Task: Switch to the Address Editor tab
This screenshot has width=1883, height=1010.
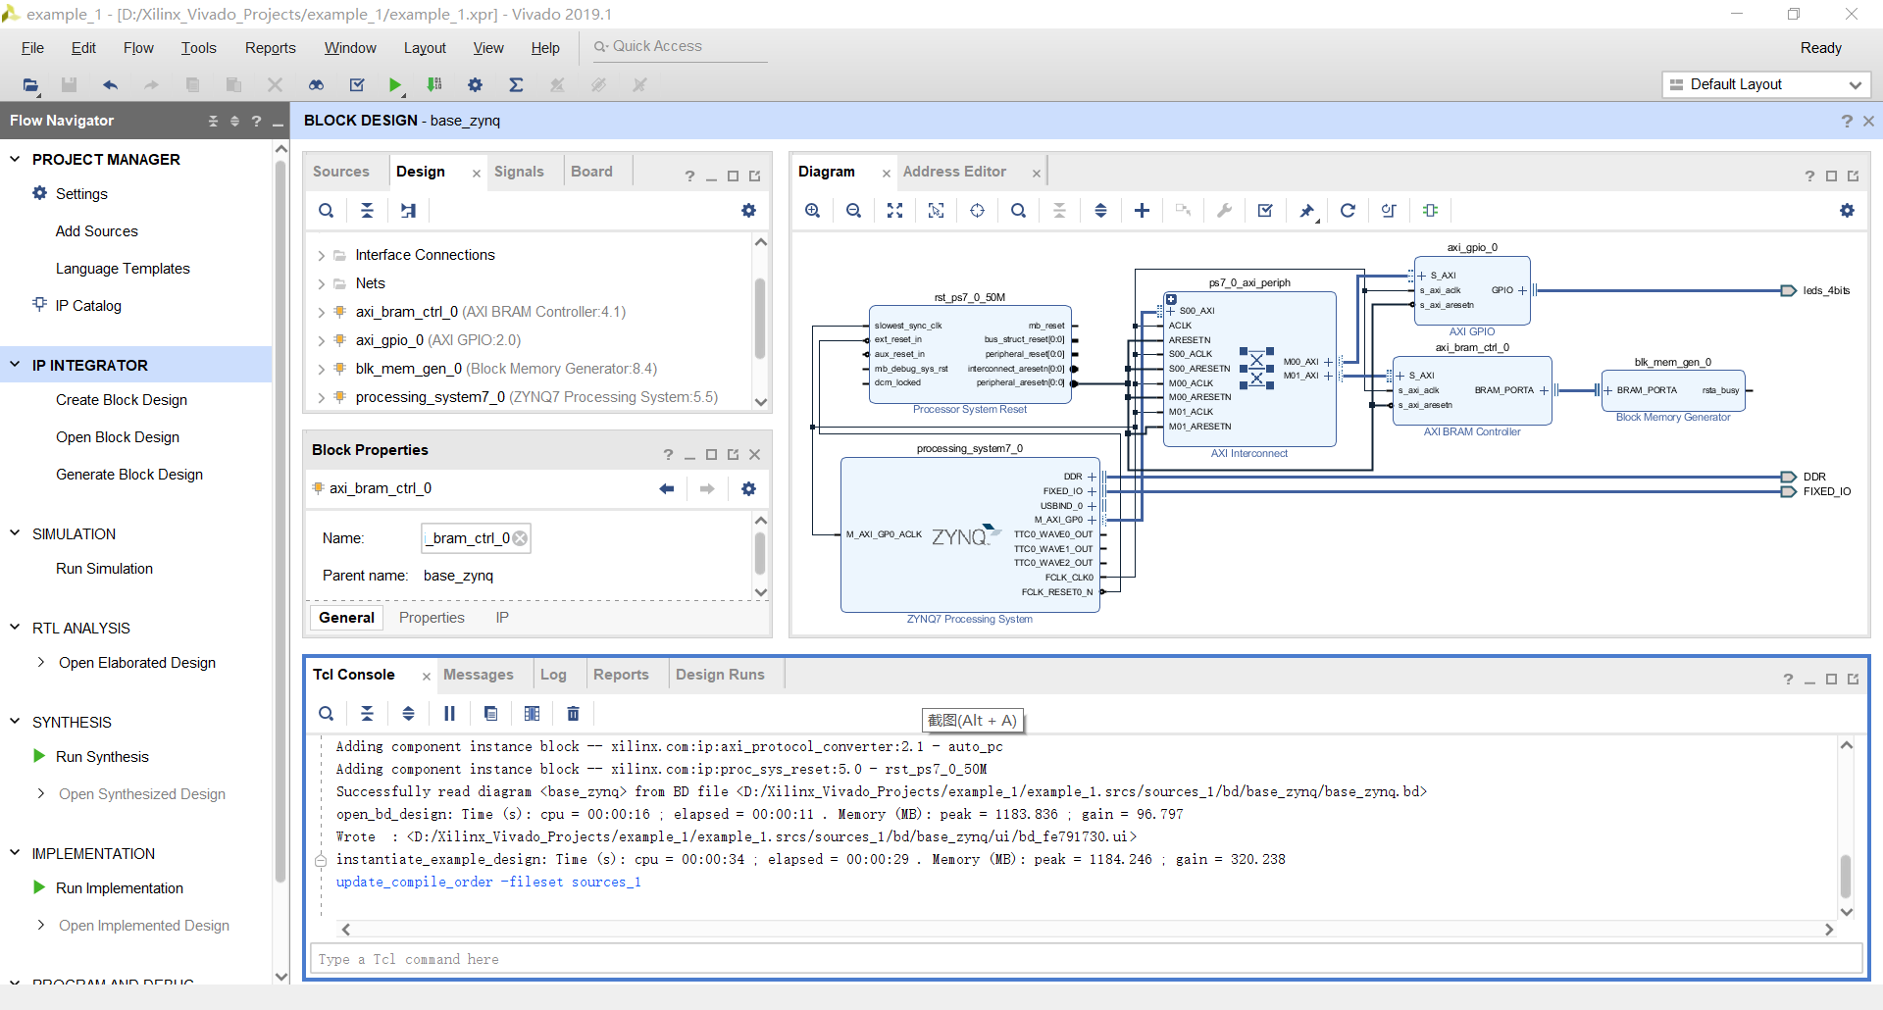Action: pos(955,171)
